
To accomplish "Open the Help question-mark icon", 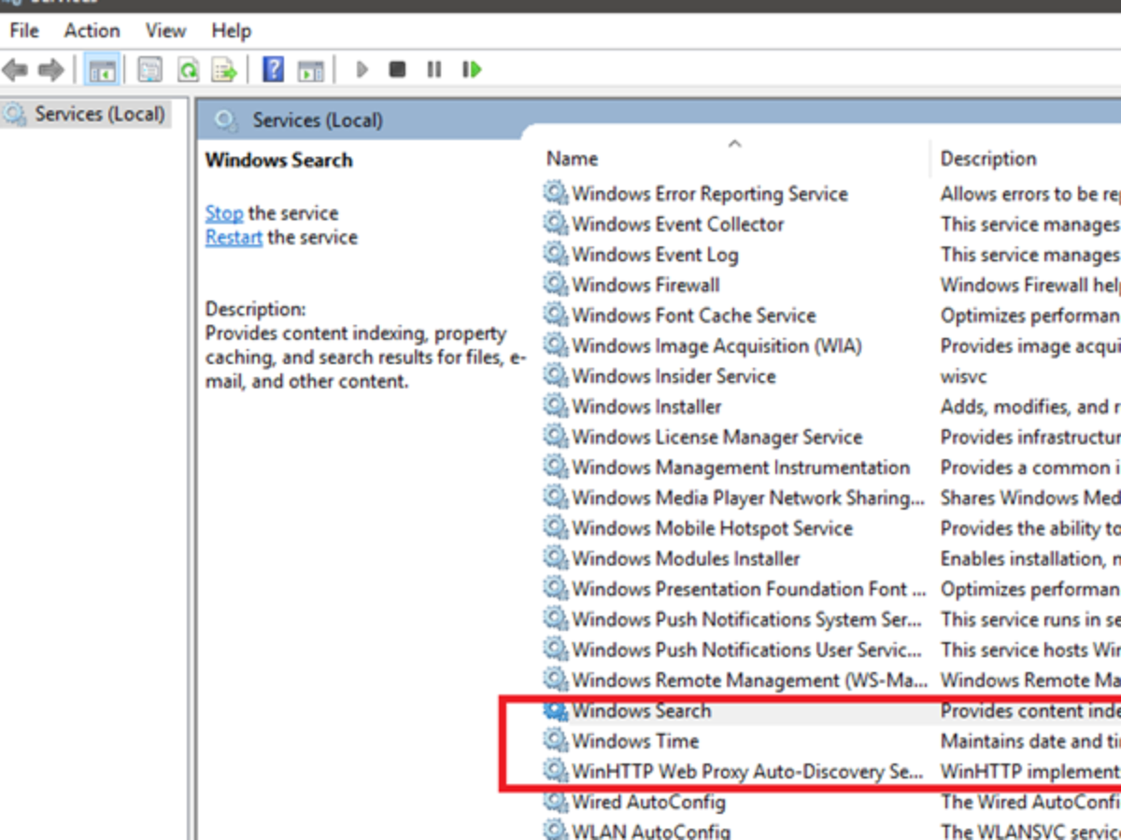I will coord(273,69).
